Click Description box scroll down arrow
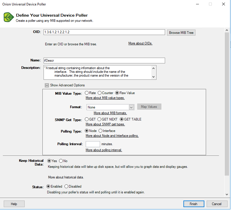The height and width of the screenshot is (210, 231). (x=153, y=77)
